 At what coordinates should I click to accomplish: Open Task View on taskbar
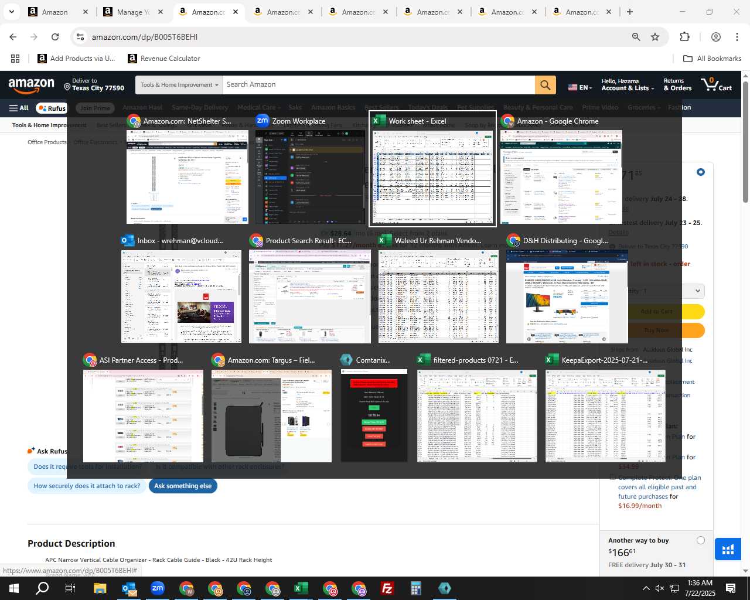pos(70,588)
